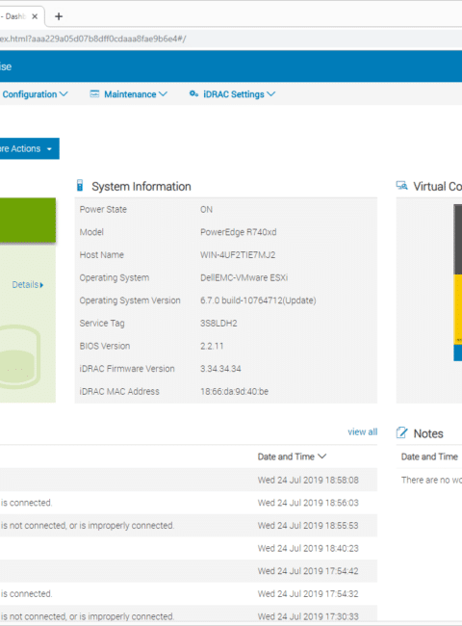The height and width of the screenshot is (626, 462).
Task: Select host name WIN-4UF2TIE7MJ2
Action: pos(238,255)
